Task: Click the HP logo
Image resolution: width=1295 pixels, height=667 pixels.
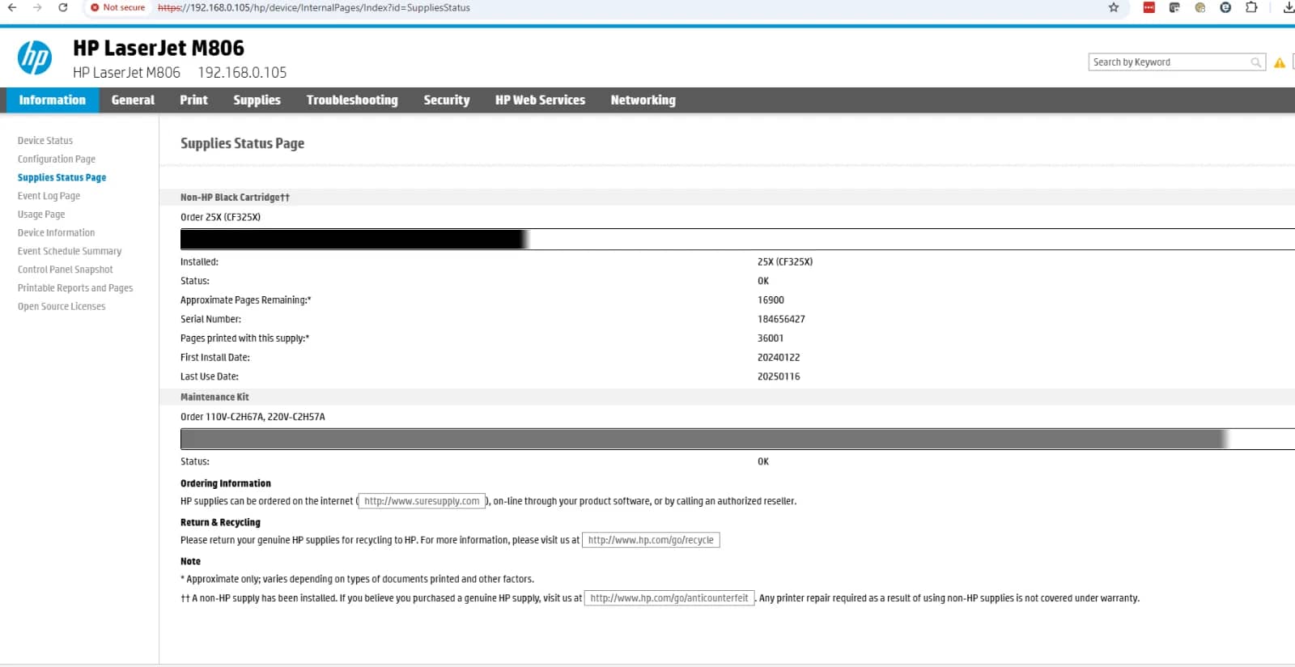Action: [x=35, y=58]
